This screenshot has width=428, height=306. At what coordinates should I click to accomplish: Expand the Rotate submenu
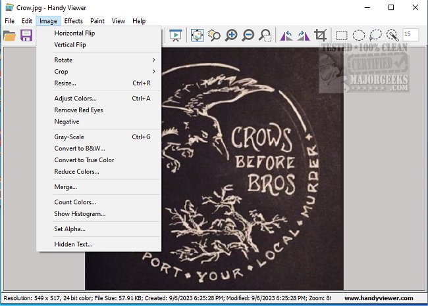[x=99, y=60]
